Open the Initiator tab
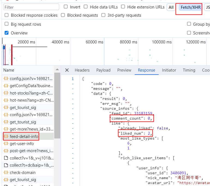 tap(169, 70)
